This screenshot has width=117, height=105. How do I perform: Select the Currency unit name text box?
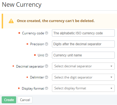coord(83,55)
